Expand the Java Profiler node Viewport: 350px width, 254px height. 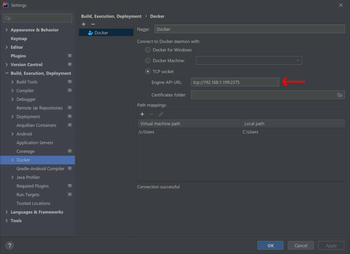[12, 177]
